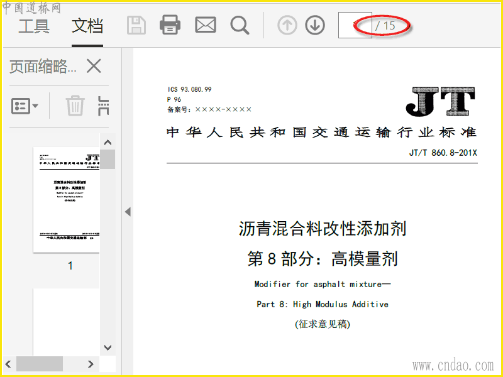Go to next page down arrow
Viewport: 503px width, 377px height.
click(315, 25)
